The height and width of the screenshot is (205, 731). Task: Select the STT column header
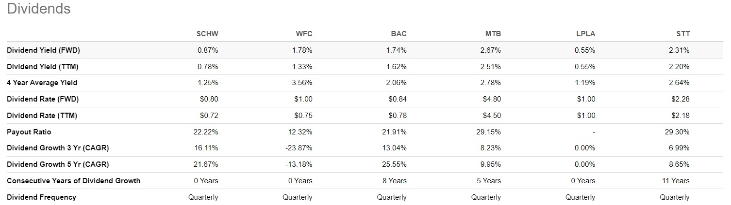coord(682,34)
